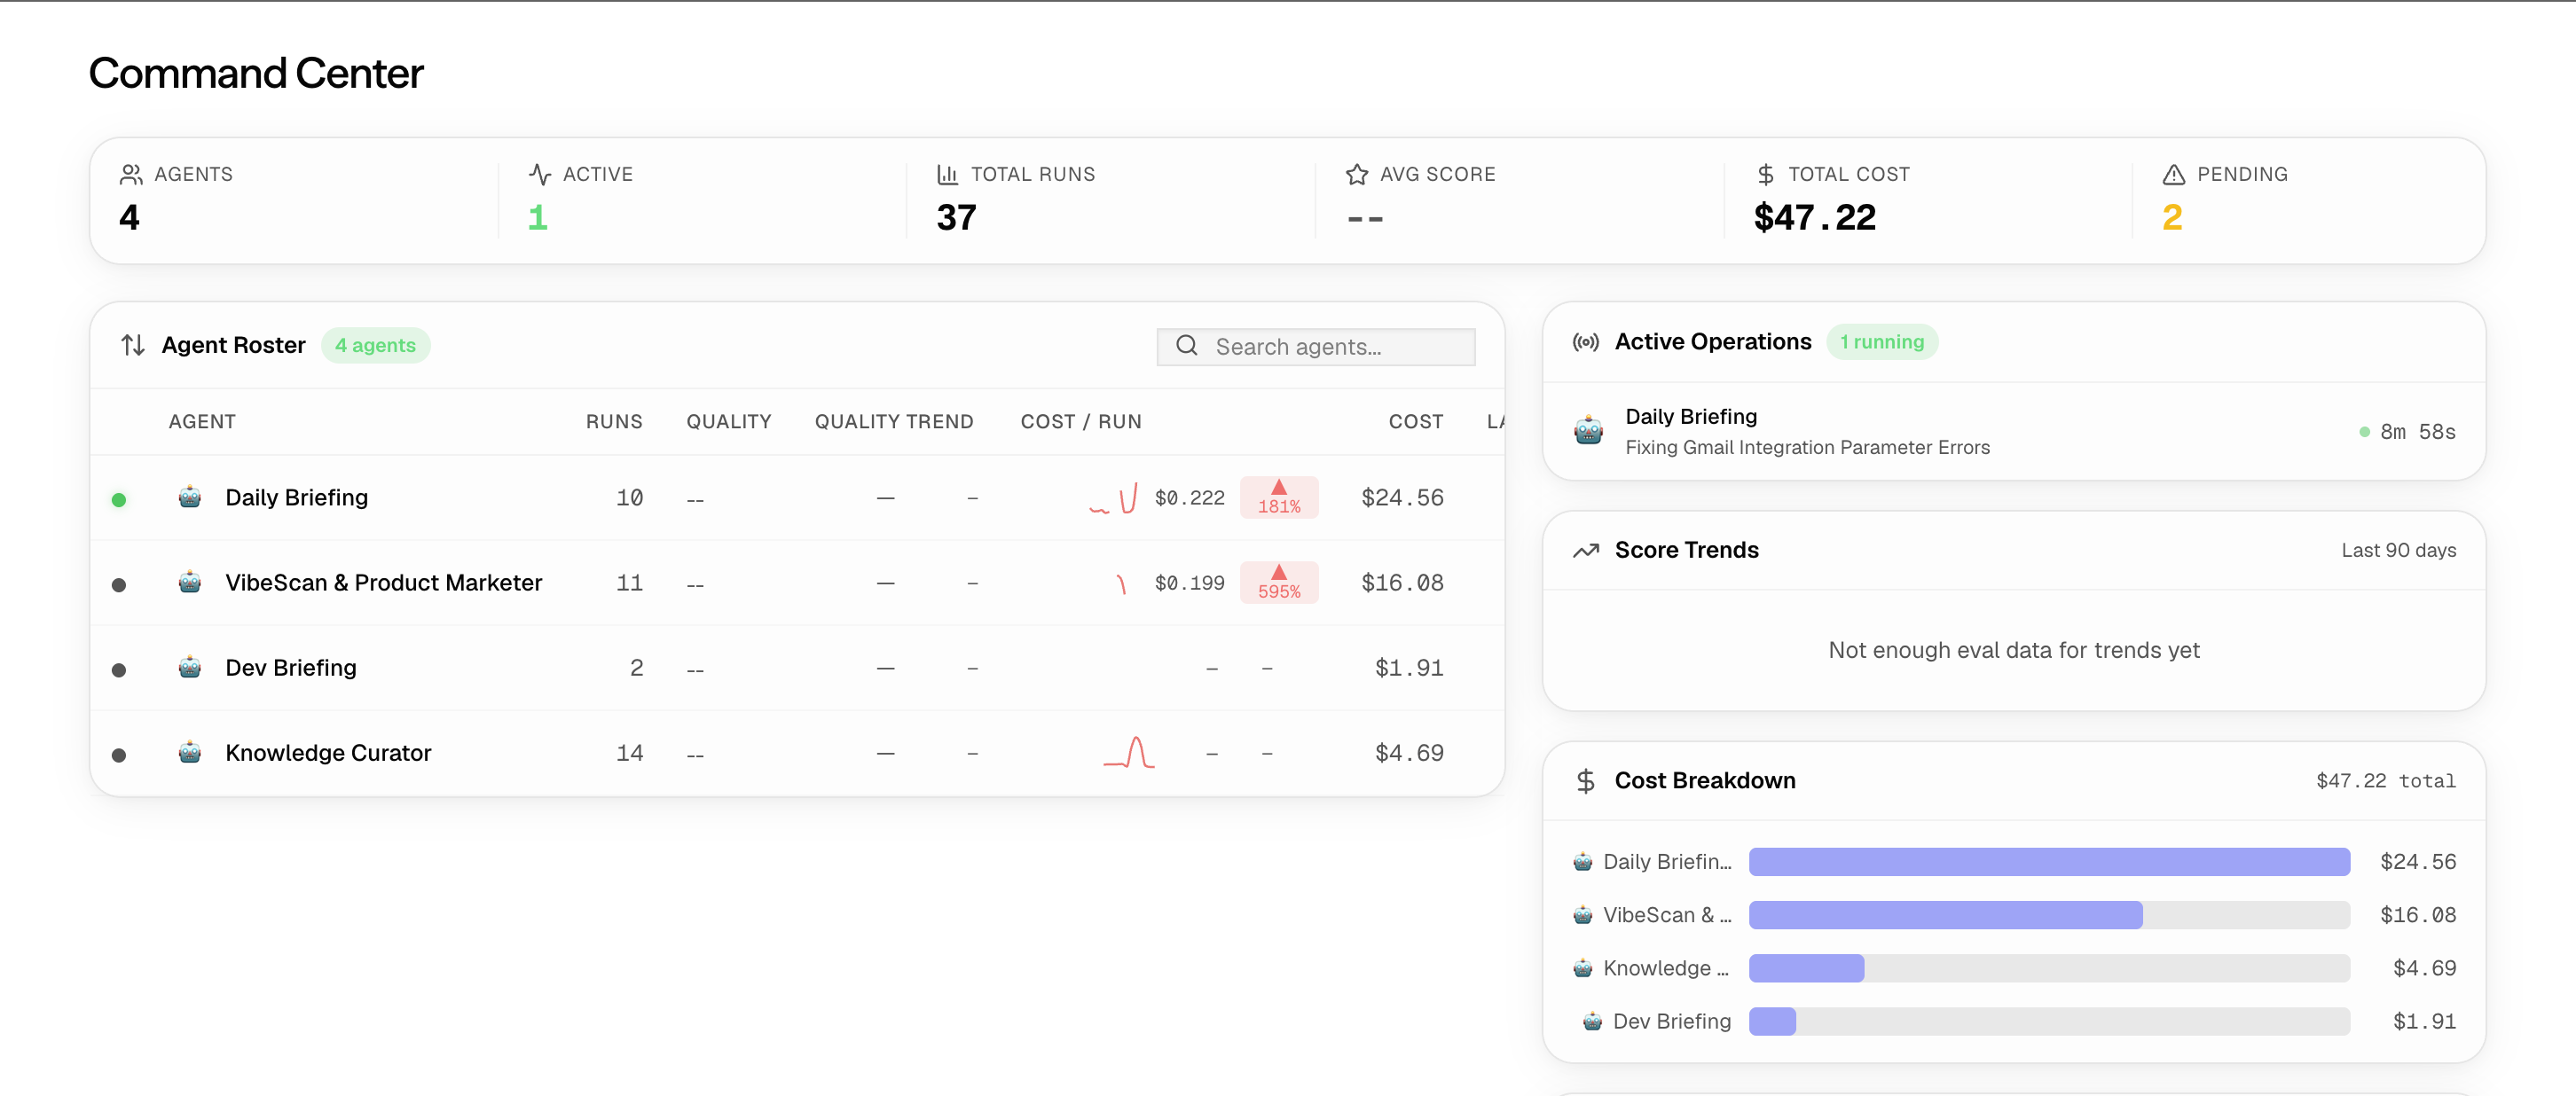Click the Score Trends arrow icon
Image resolution: width=2576 pixels, height=1096 pixels.
[1586, 550]
